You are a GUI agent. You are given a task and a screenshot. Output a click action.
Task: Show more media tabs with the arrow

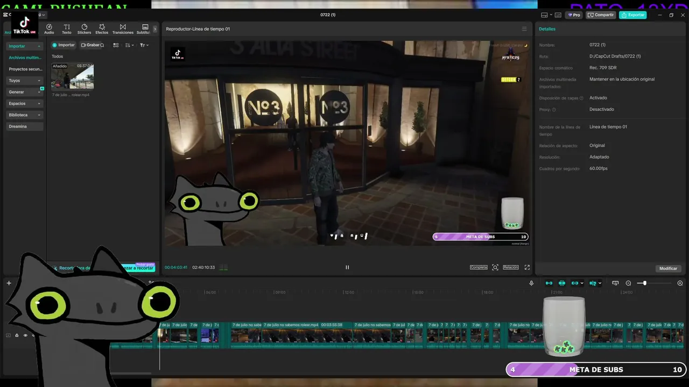click(x=155, y=29)
